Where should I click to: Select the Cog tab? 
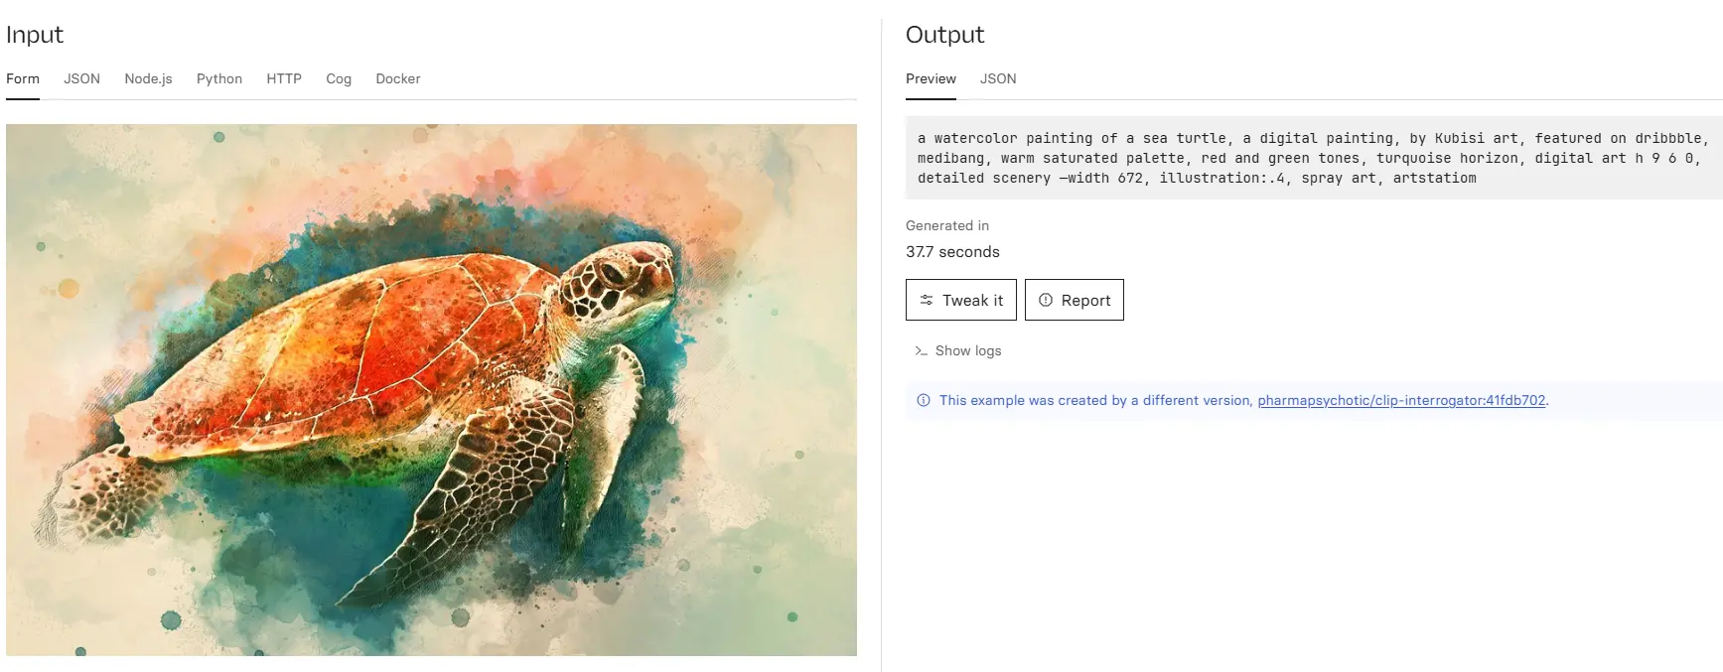click(x=339, y=78)
